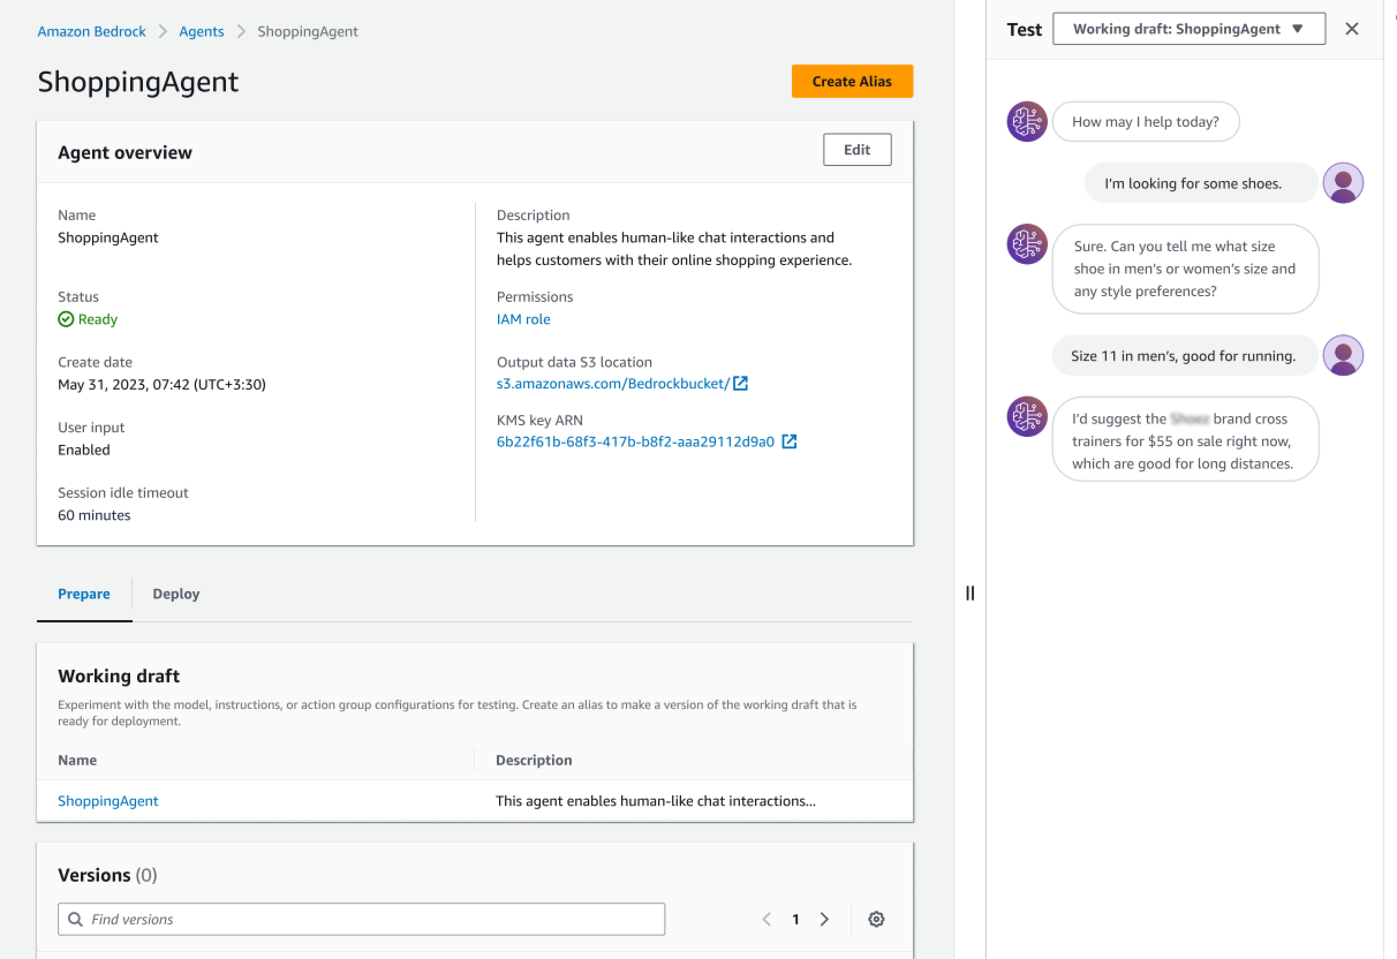Open the Output data S3 location external link

tap(741, 383)
